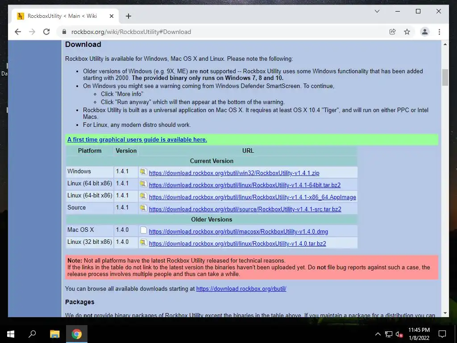Open the Chrome profile avatar

tap(425, 32)
